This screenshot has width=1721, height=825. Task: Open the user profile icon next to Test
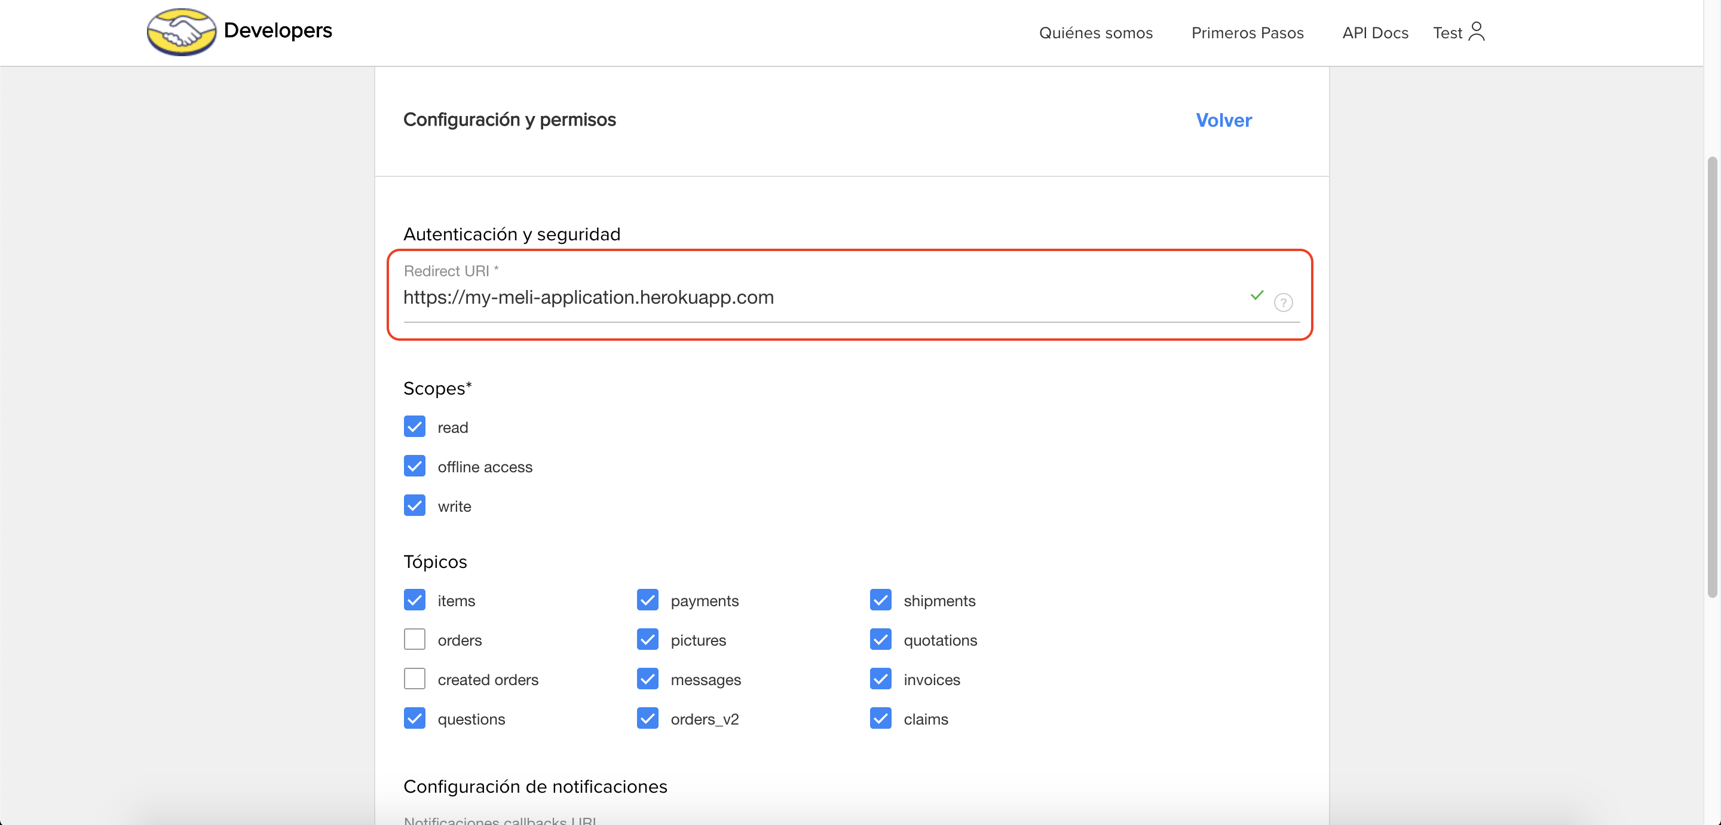[x=1477, y=32]
